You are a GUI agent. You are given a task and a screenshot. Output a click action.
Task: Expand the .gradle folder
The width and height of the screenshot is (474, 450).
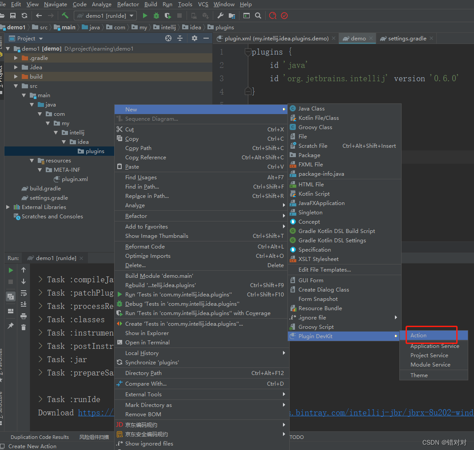(x=16, y=58)
